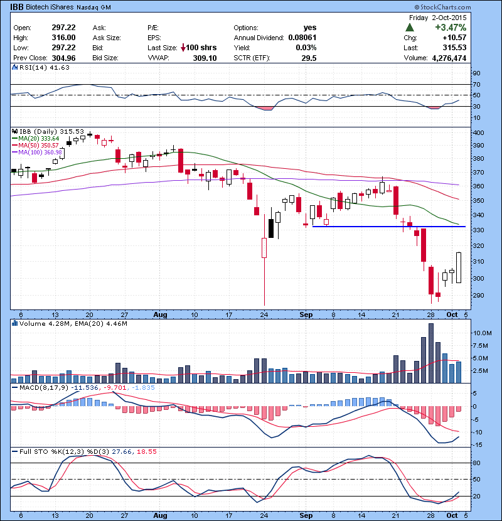Click the MA(100) 360.98 legend text

pyautogui.click(x=40, y=152)
